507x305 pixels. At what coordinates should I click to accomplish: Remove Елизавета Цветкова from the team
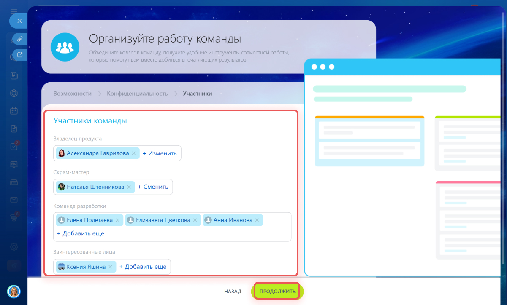click(x=195, y=220)
